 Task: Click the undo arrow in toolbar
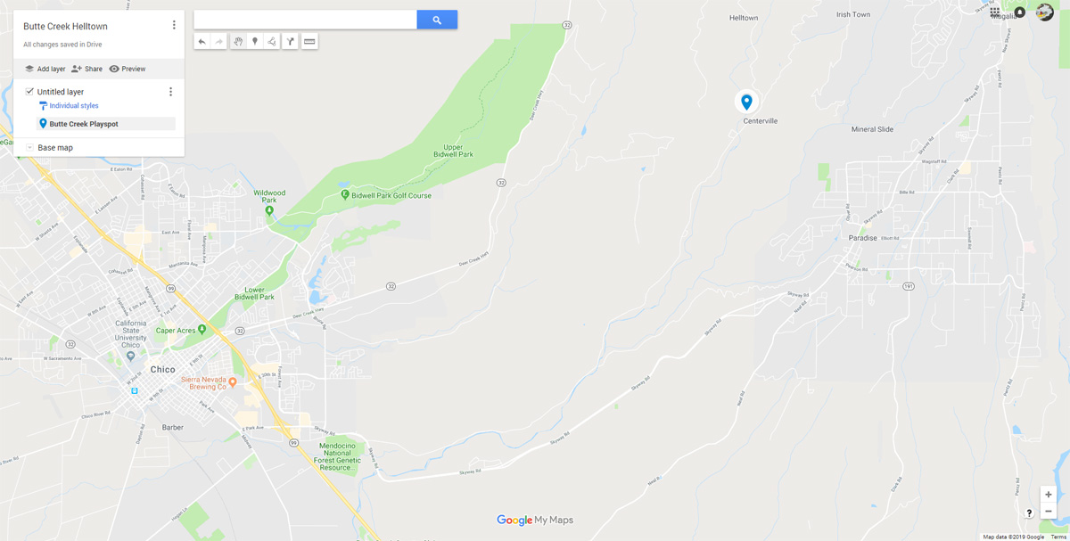coord(202,42)
